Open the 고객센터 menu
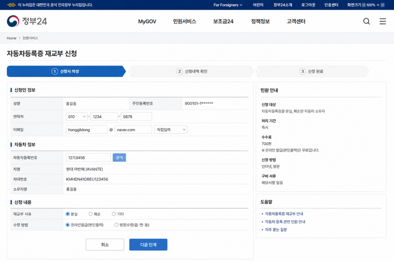The height and width of the screenshot is (262, 394). coord(296,21)
